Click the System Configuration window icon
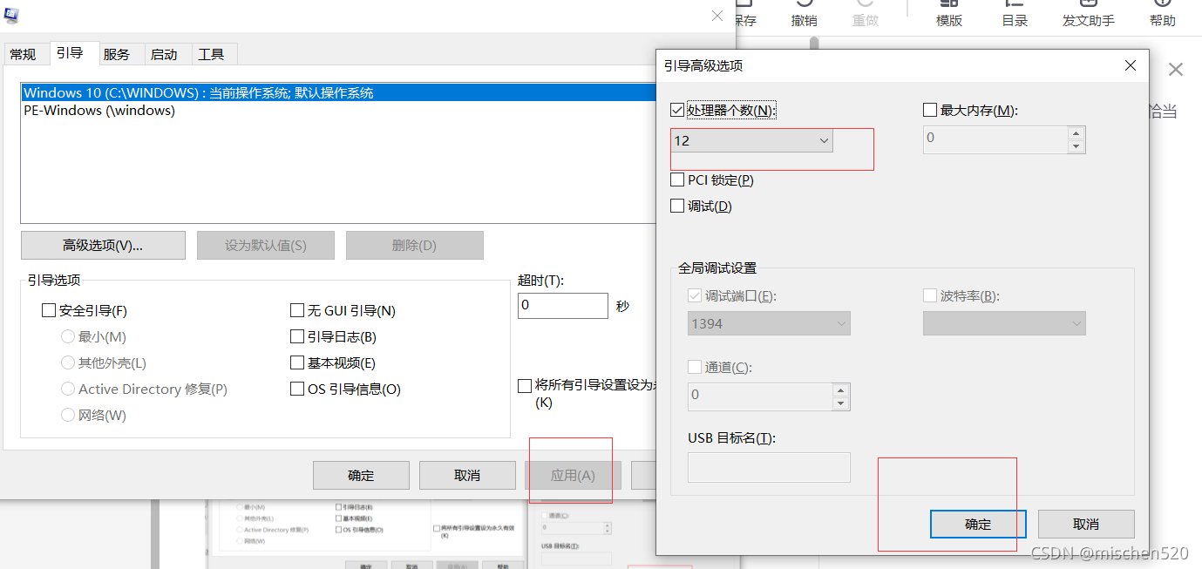Viewport: 1202px width, 569px height. (11, 15)
